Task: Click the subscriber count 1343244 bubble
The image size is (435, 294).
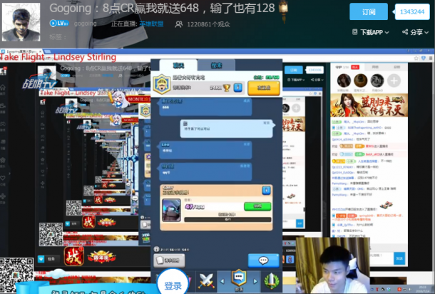Action: pos(412,11)
